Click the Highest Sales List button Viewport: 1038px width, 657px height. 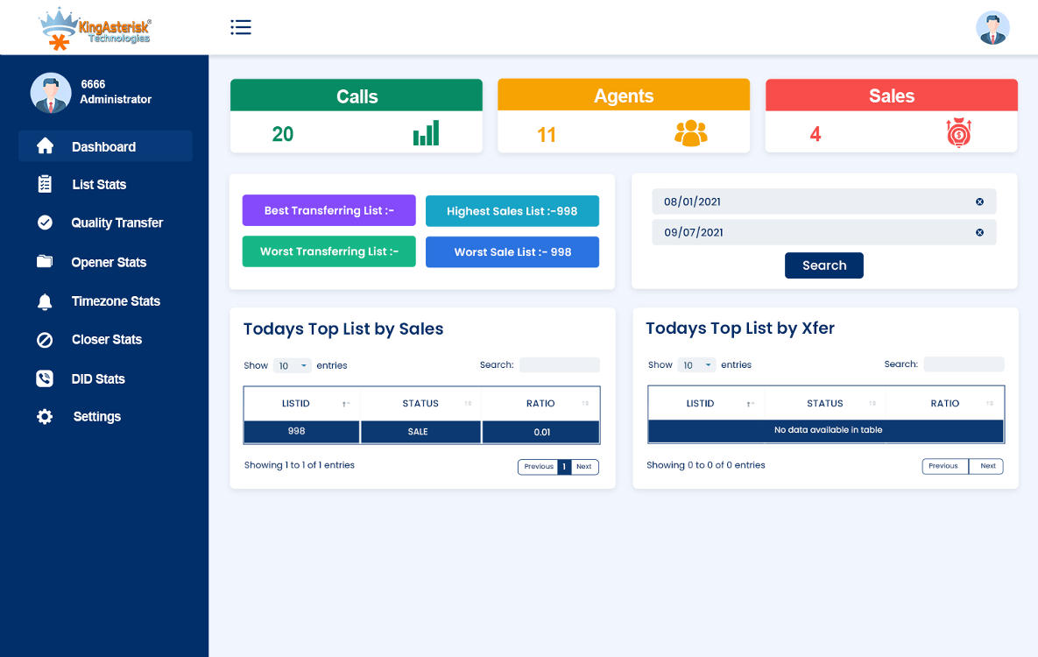coord(512,211)
